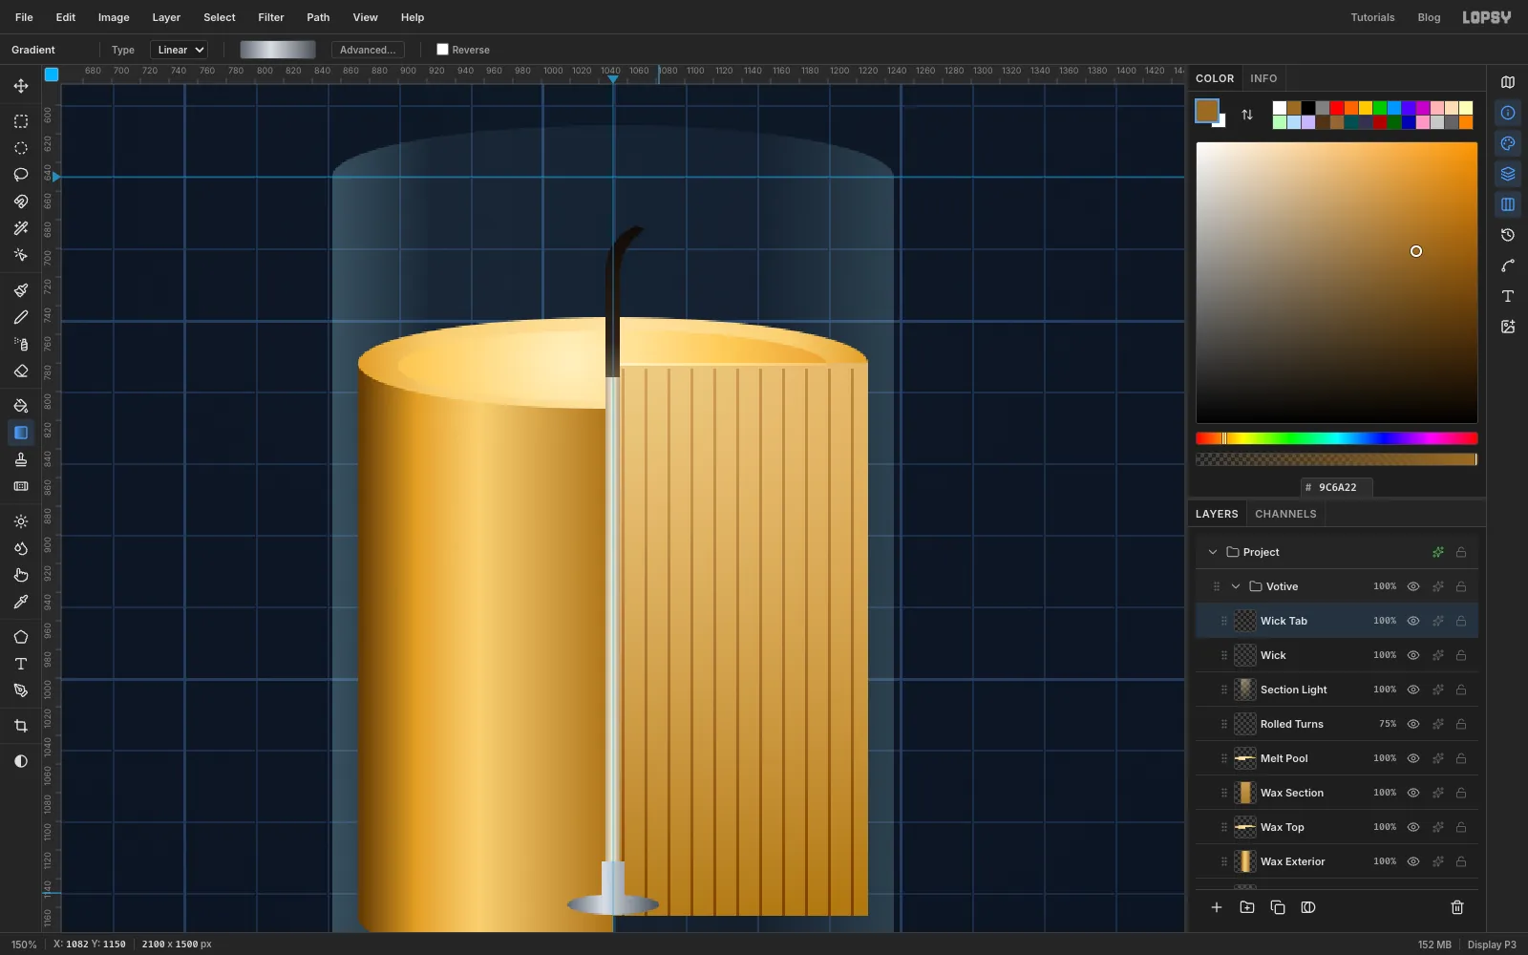Screen dimensions: 1528x955
Task: Select the Clone Stamp tool
Action: [x=21, y=459]
